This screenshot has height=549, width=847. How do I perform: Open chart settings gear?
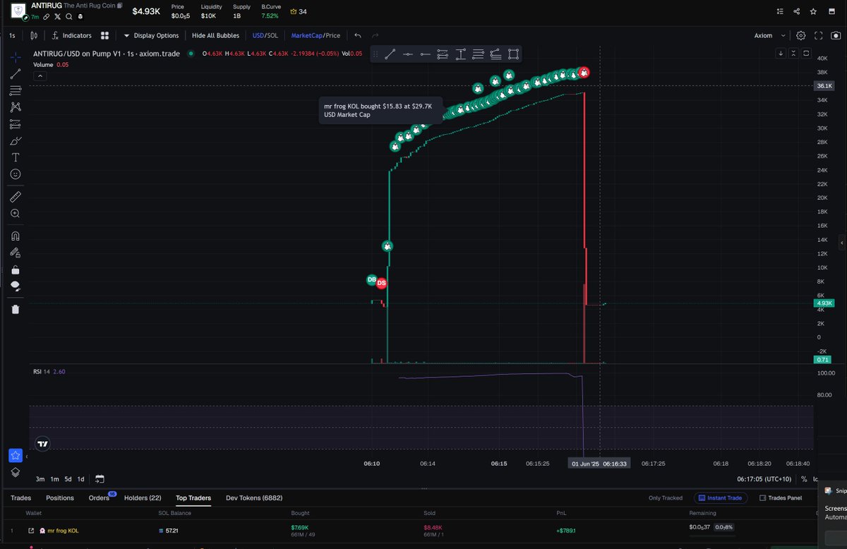tap(801, 35)
